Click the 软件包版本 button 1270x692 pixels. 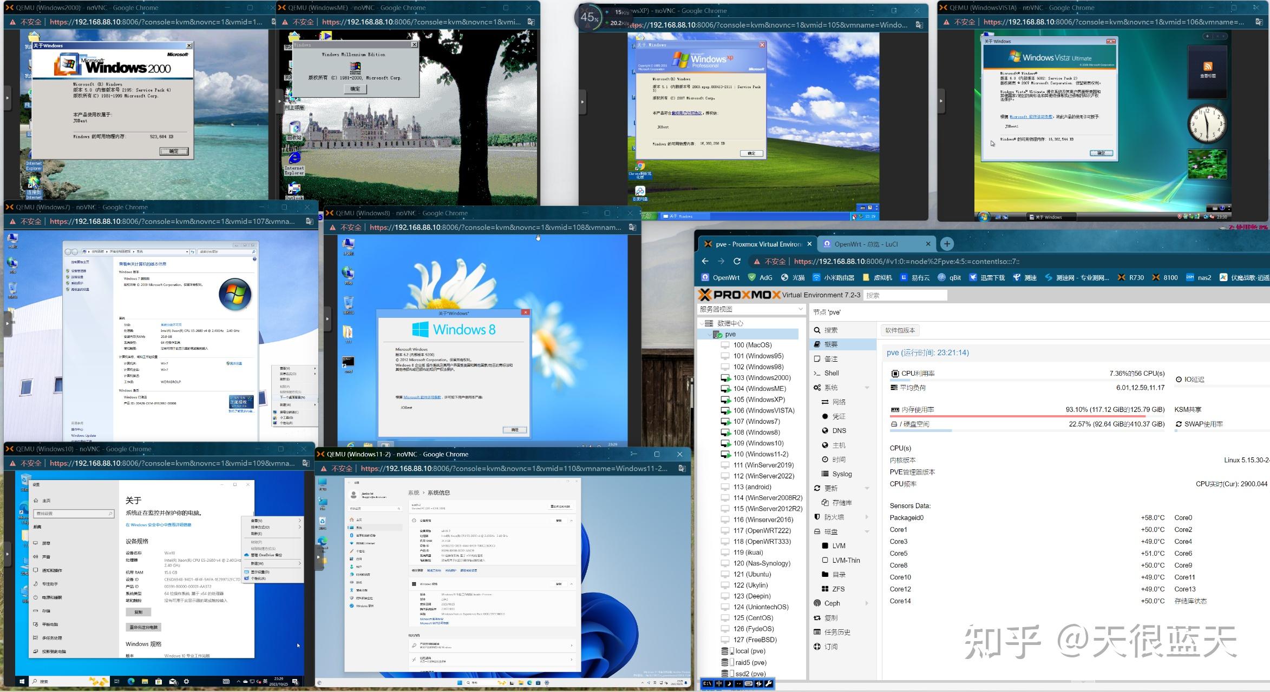click(900, 330)
